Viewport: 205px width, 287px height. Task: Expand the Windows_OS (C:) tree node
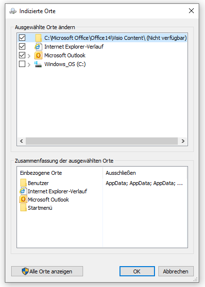[x=29, y=65]
